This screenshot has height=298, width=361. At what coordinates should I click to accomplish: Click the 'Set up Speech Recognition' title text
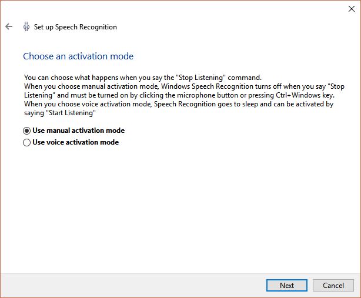pos(75,27)
